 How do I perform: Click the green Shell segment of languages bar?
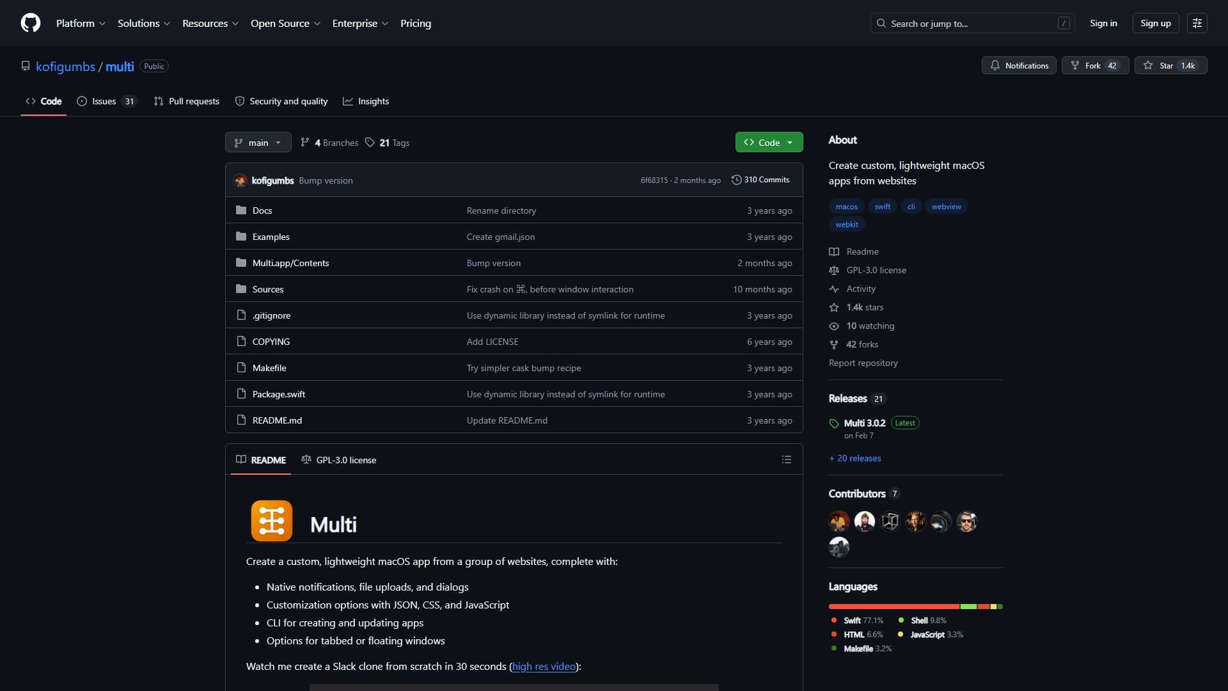click(968, 607)
